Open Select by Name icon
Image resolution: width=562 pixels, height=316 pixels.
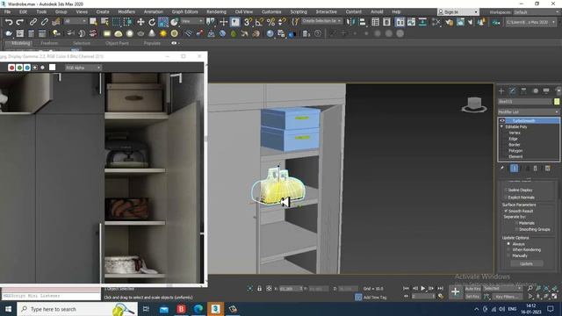(104, 22)
